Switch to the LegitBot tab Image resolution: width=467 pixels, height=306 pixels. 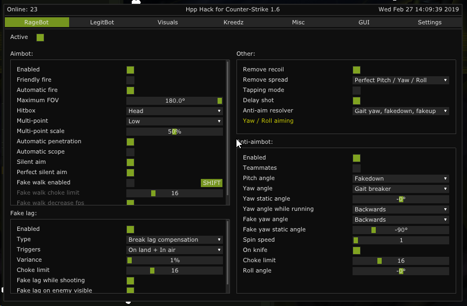(x=102, y=22)
